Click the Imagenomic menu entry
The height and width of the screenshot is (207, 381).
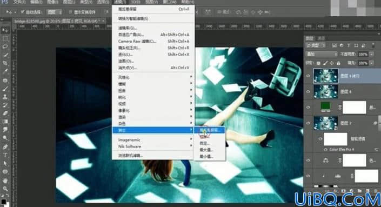pos(153,140)
